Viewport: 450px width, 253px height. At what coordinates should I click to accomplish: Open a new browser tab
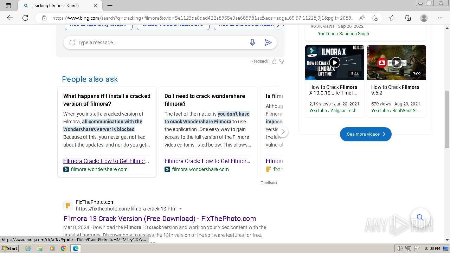pyautogui.click(x=110, y=6)
